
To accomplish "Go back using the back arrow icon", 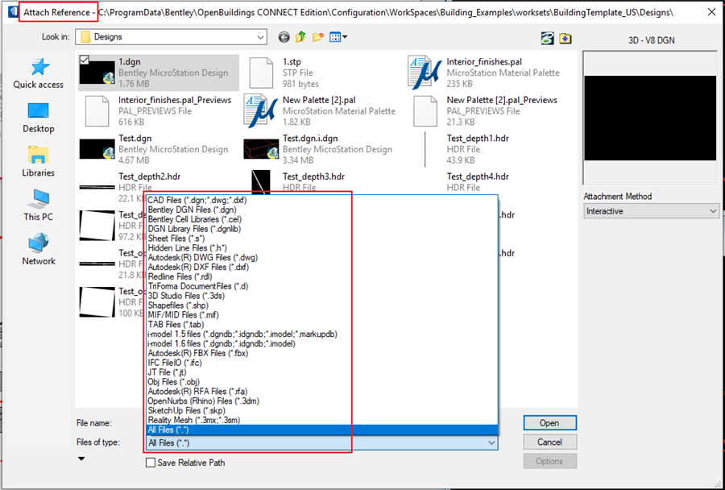I will pyautogui.click(x=284, y=37).
